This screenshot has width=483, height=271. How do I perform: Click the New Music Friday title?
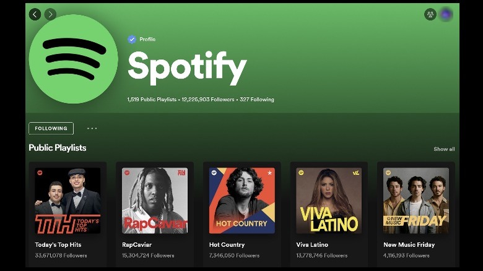click(x=409, y=245)
